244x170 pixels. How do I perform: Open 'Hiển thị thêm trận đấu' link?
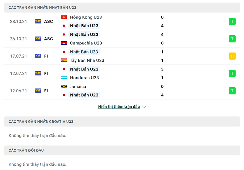click(119, 107)
